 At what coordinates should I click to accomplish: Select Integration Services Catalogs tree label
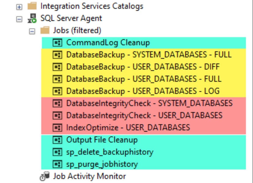pos(92,6)
